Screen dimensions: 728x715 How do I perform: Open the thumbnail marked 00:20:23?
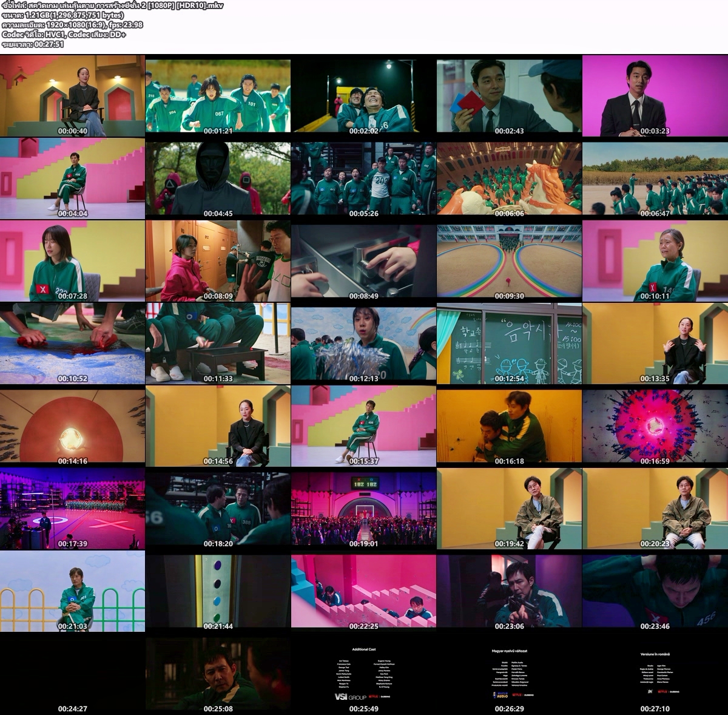655,509
